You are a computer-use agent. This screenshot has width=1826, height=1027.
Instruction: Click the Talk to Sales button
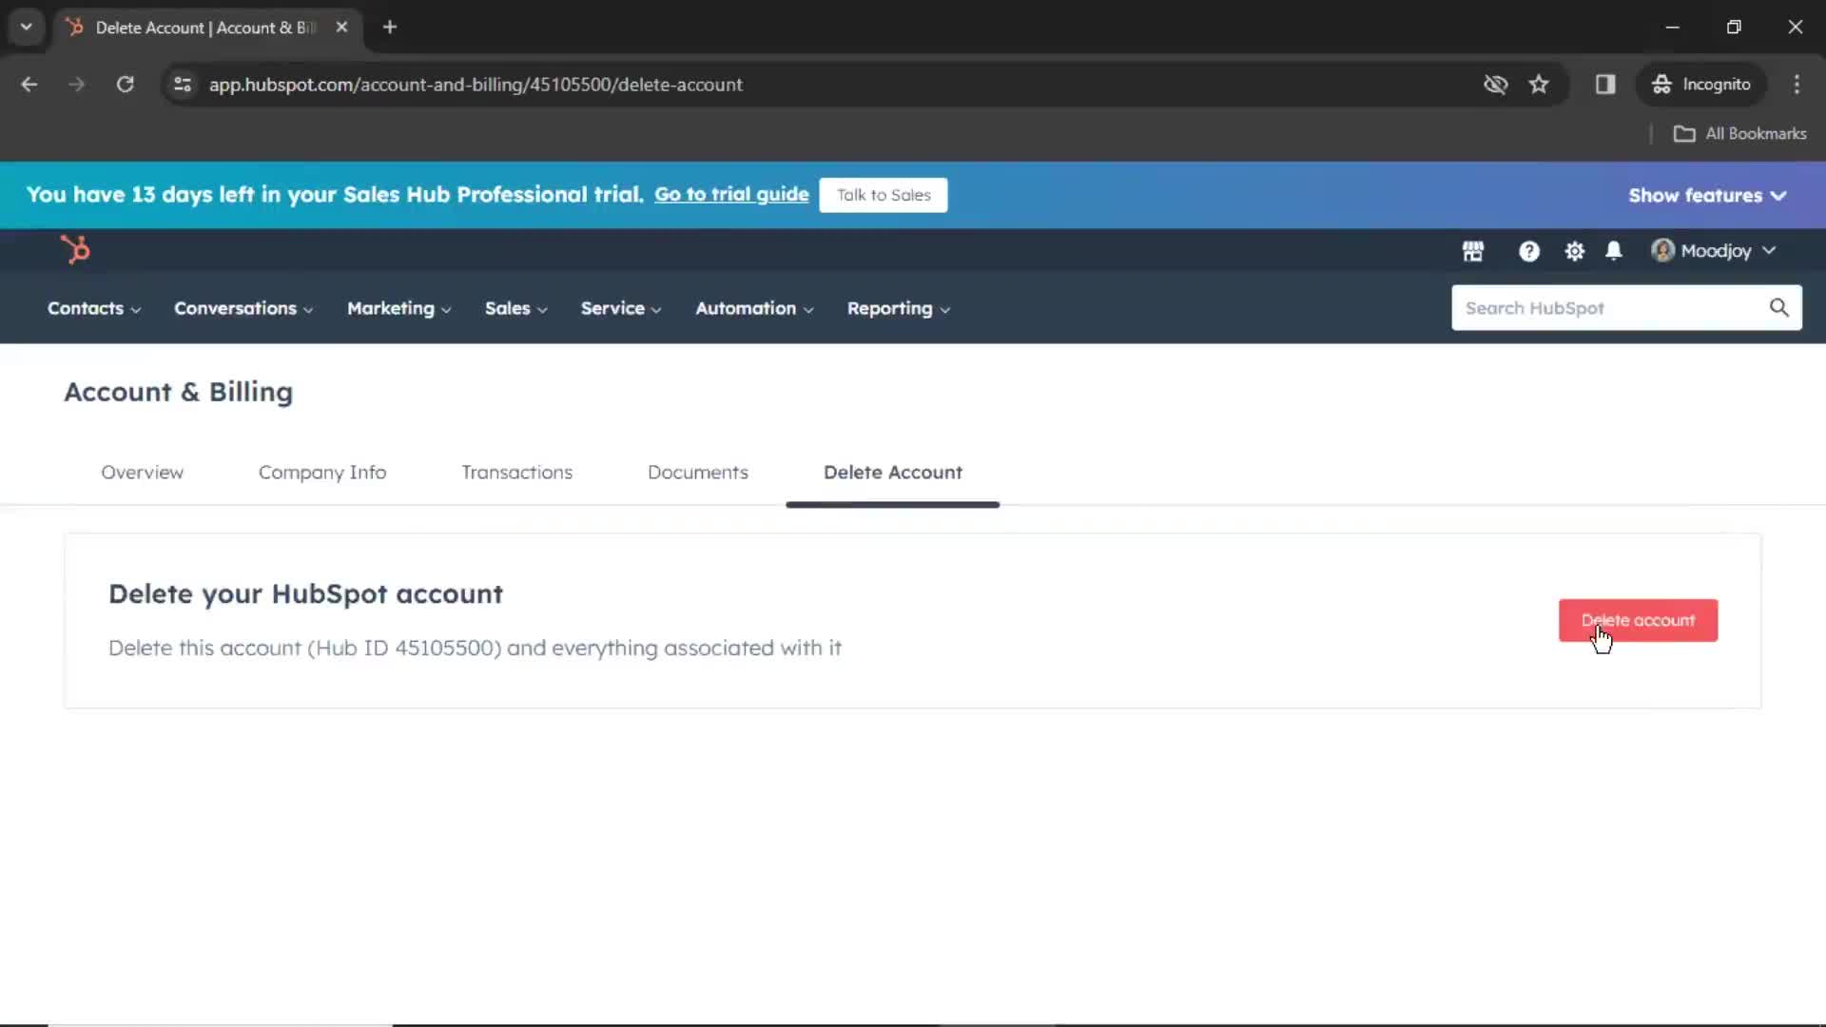click(x=884, y=194)
